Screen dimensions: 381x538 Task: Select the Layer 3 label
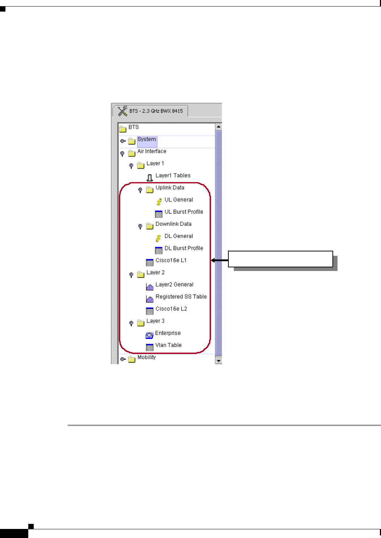pos(156,321)
